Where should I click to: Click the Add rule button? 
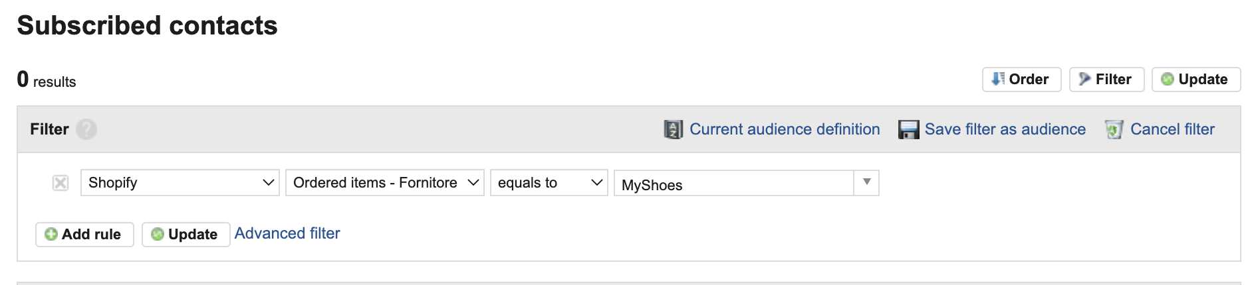coord(84,235)
